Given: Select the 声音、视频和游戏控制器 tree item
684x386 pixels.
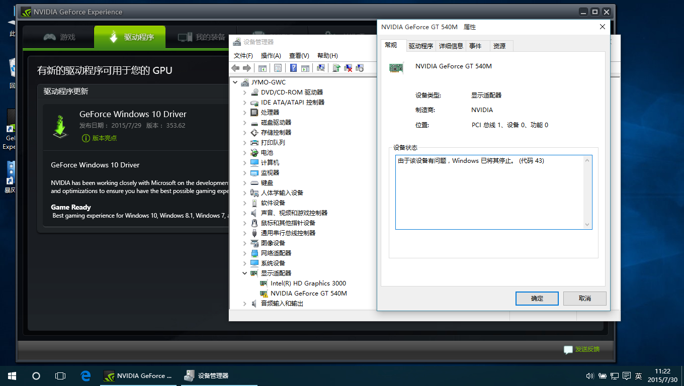Looking at the screenshot, I should pyautogui.click(x=294, y=213).
